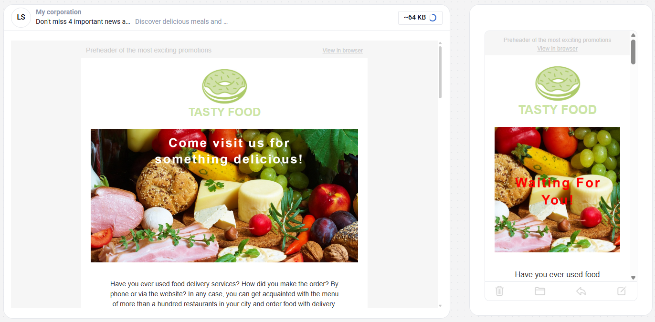Click the Discover delicious meals preheader text
Viewport: 655px width, 322px height.
(181, 21)
